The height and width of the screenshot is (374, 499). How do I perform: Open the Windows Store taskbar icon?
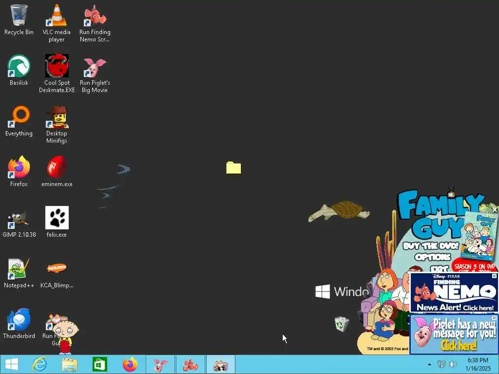pos(99,364)
